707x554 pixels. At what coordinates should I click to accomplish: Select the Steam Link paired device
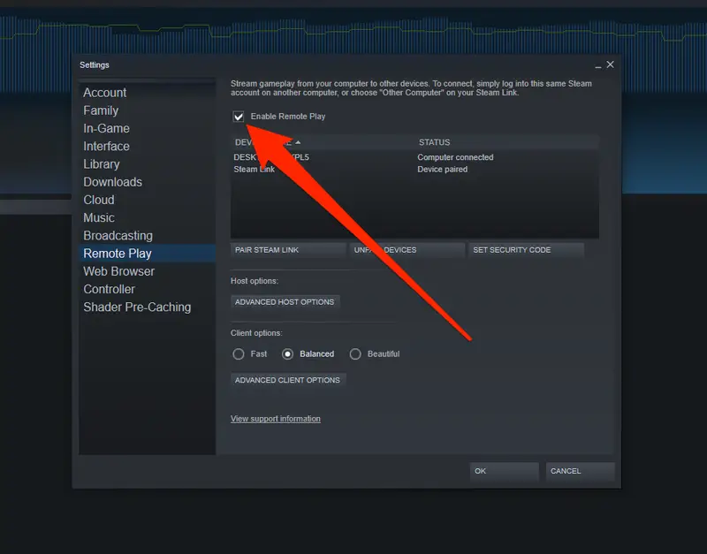pyautogui.click(x=256, y=169)
